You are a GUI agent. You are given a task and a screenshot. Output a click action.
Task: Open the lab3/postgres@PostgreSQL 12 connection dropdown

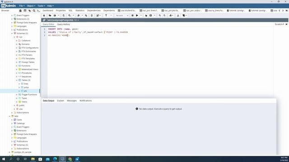tap(63, 20)
